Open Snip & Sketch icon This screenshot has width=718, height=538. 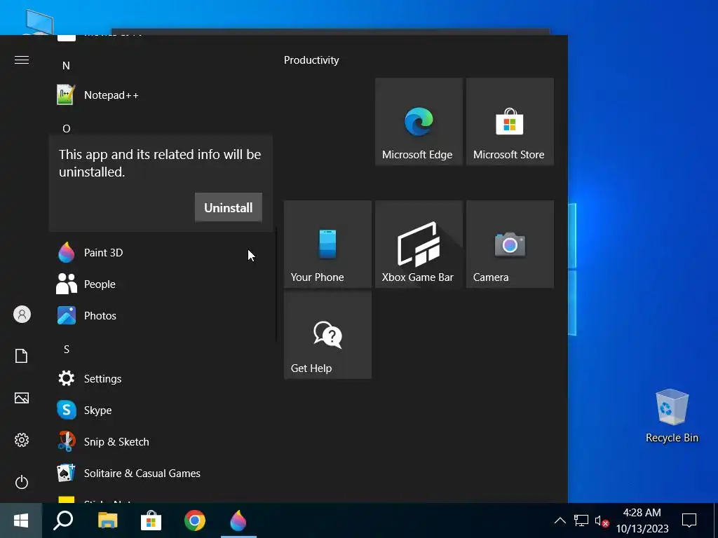tap(67, 441)
